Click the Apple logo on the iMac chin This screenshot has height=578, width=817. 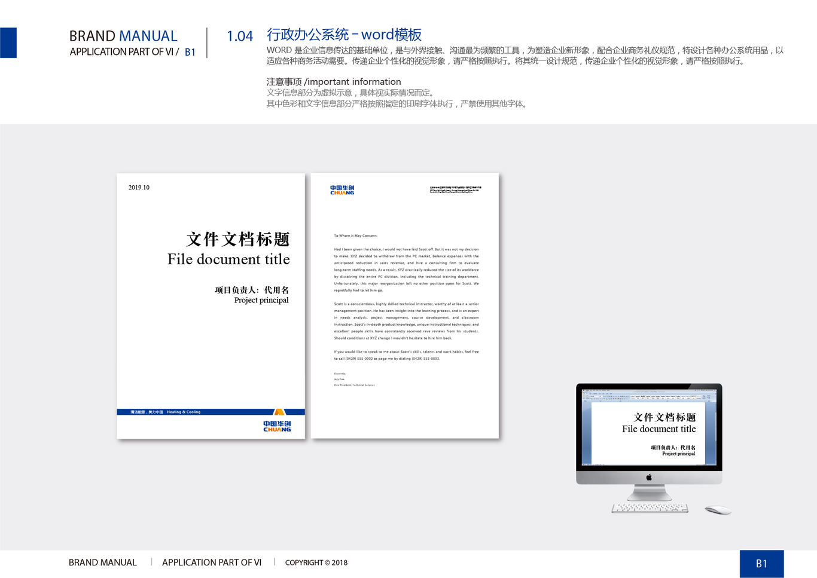tap(649, 477)
